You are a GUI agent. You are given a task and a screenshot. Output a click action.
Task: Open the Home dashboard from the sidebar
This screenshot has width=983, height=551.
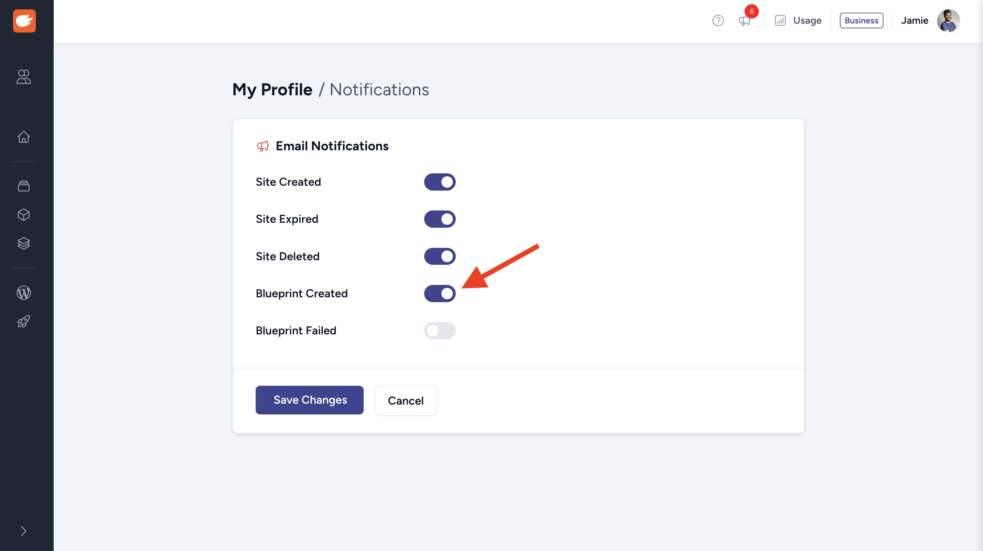(x=24, y=137)
